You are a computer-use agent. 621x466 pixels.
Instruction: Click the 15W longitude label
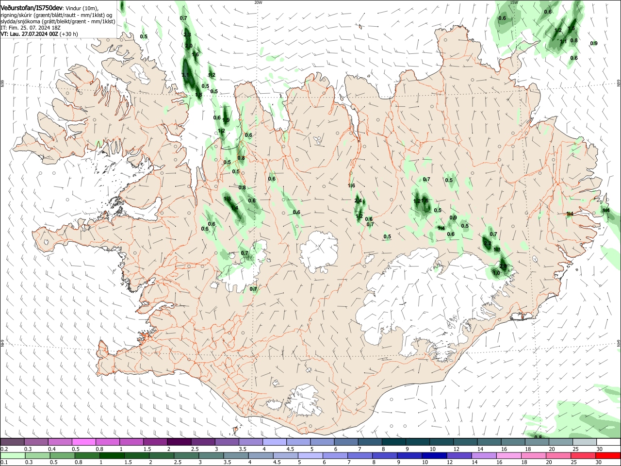tap(514, 2)
